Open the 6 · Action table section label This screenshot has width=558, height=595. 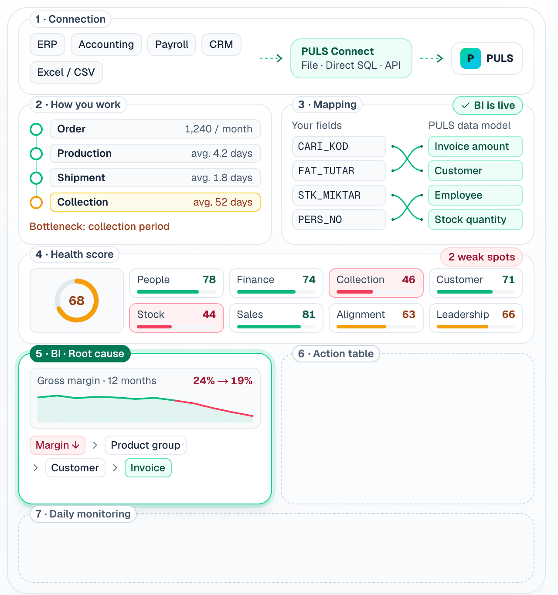(x=336, y=354)
